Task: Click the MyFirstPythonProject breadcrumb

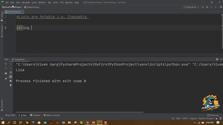Action: point(12,7)
